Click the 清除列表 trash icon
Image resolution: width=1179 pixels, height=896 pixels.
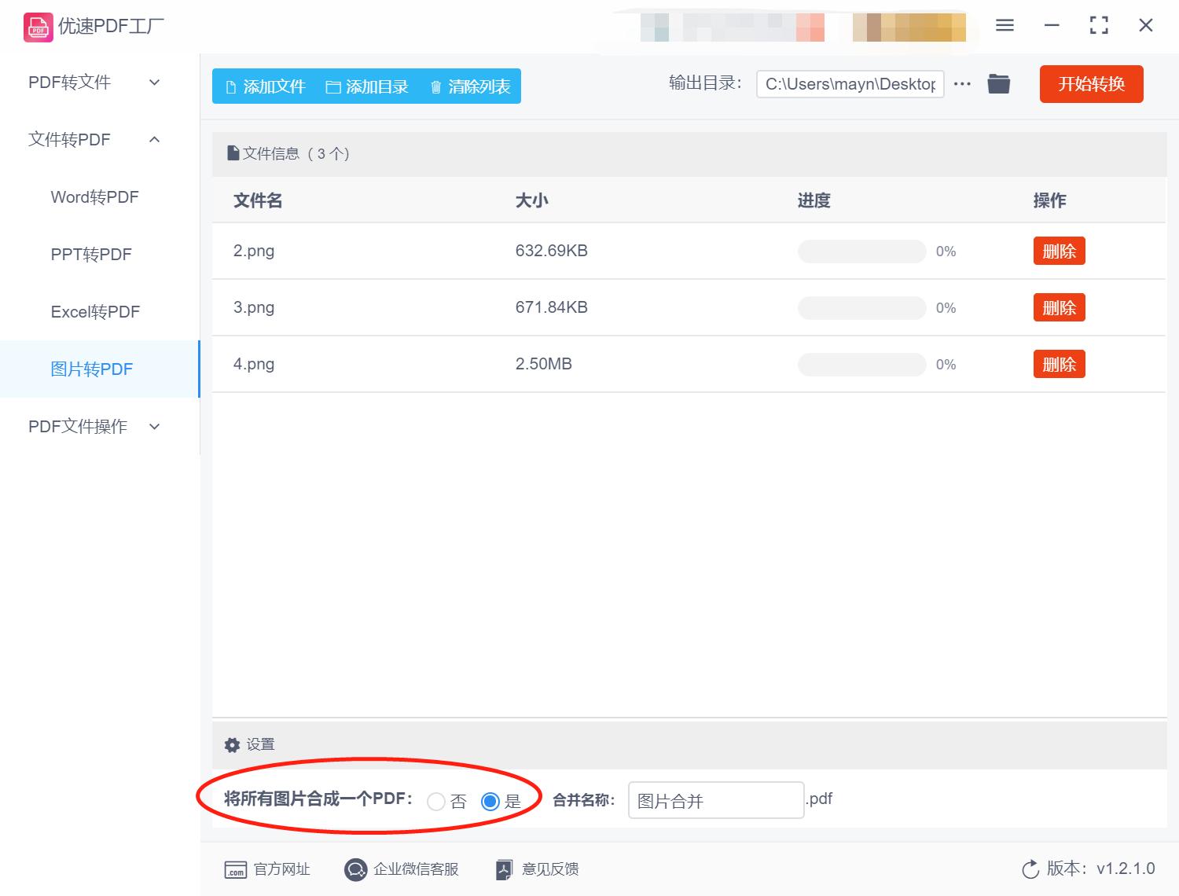coord(437,86)
